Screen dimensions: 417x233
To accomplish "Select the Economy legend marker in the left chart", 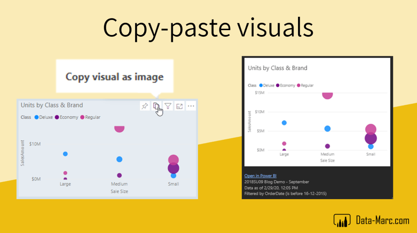I will (x=57, y=117).
